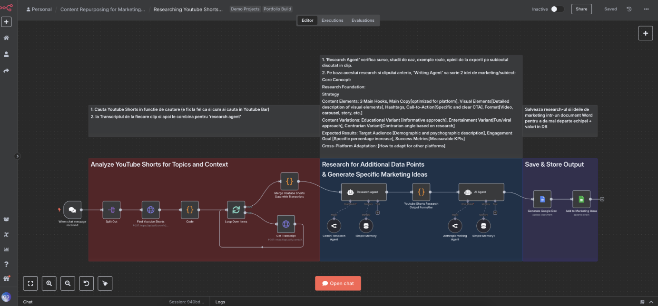Viewport: 658px width, 306px height.
Task: Select the 'Research for Additional Data Points' sticky note
Action: click(x=421, y=210)
